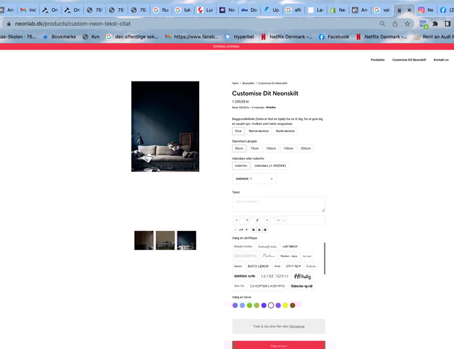Select left text alignment icon
454x349 pixels.
click(x=254, y=230)
